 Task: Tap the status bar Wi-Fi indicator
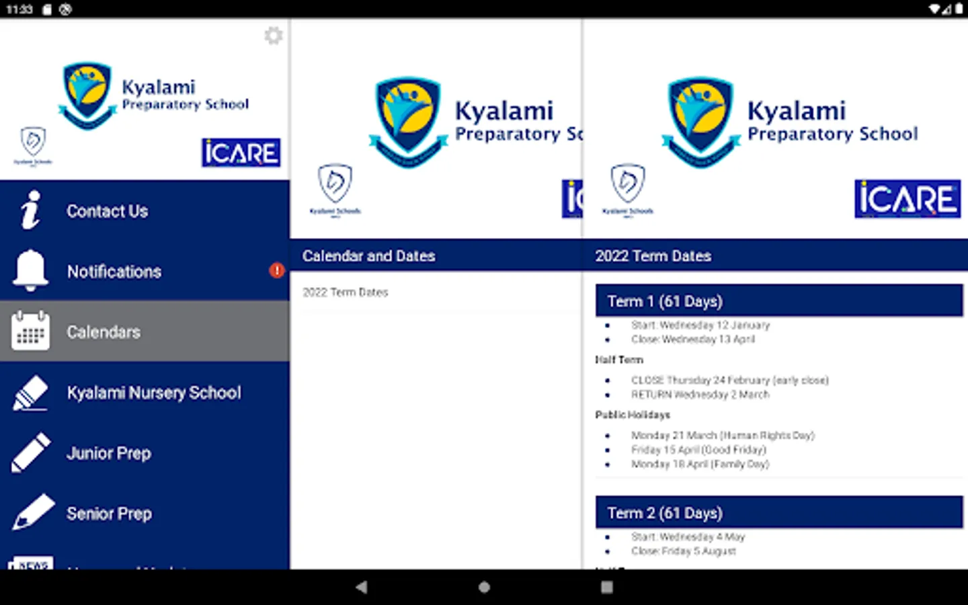[x=934, y=9]
